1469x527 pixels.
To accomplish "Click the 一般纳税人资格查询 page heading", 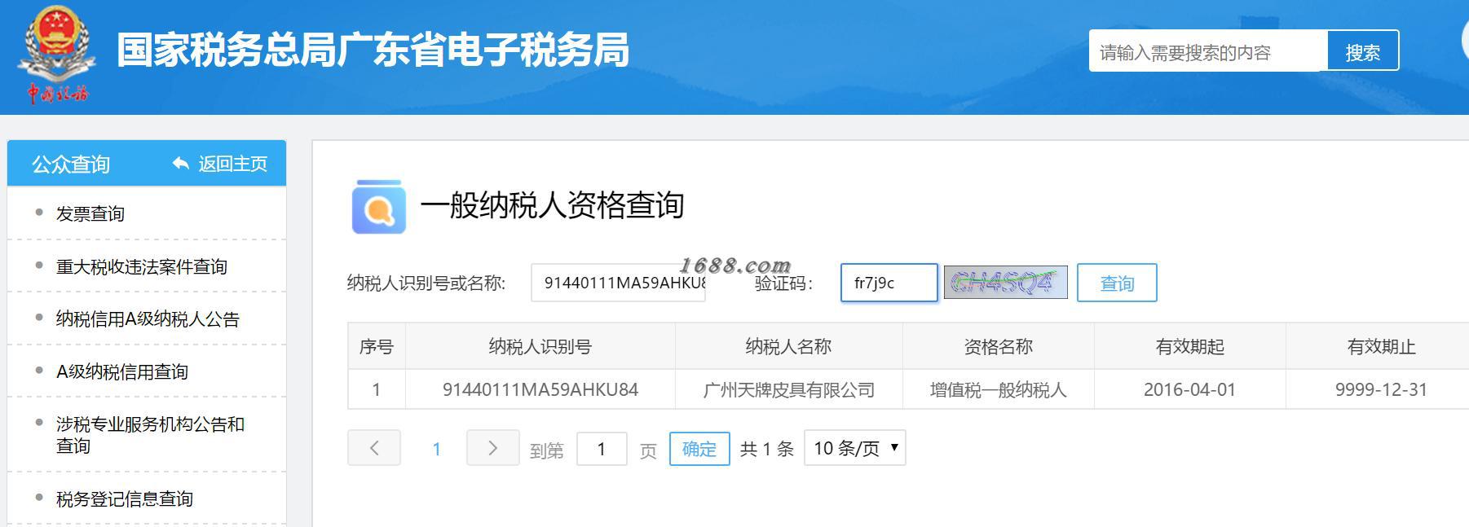I will pos(552,205).
